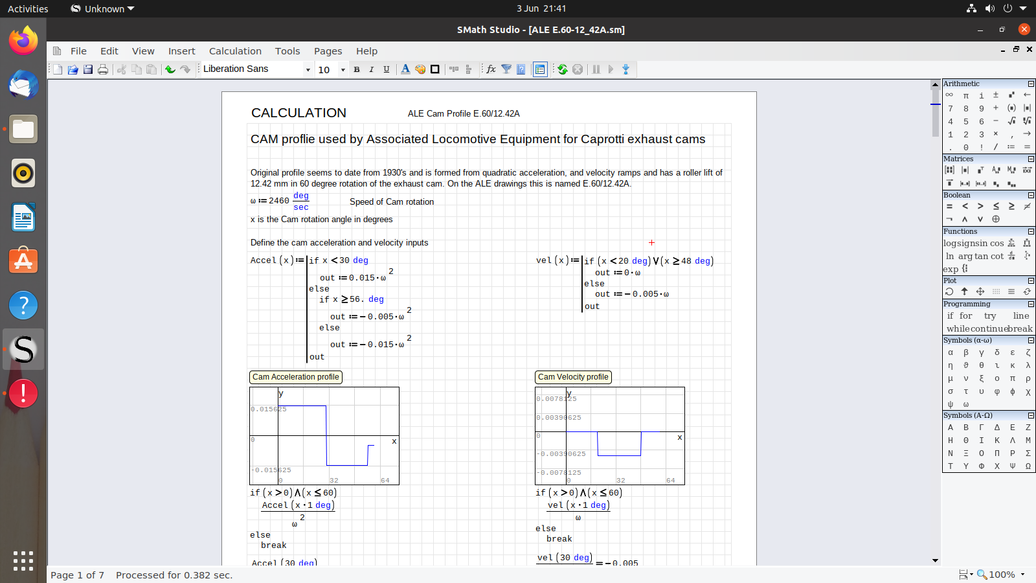Click the Open file icon
This screenshot has height=583, width=1036.
pos(73,69)
